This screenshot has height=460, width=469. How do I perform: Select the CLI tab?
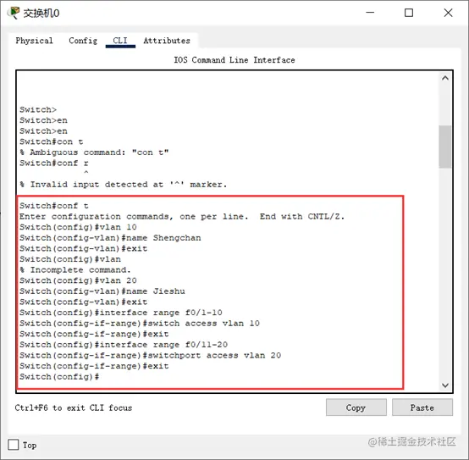pyautogui.click(x=120, y=41)
